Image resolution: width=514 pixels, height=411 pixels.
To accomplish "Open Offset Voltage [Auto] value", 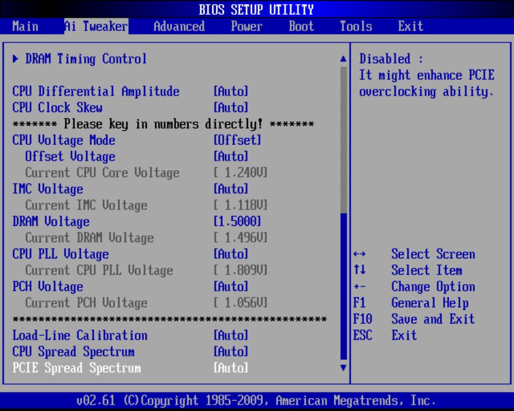I will [x=231, y=156].
